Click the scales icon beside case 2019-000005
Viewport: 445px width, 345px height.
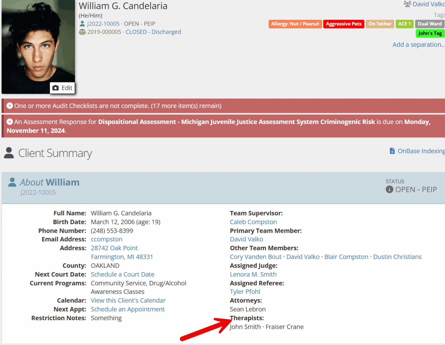pos(82,32)
